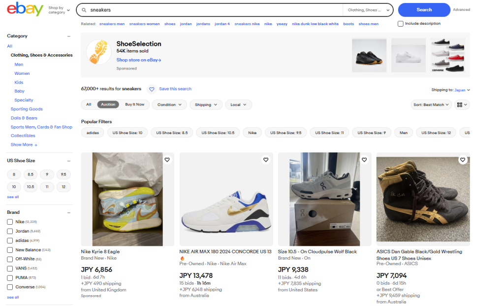Viewport: 504px width, 306px height.
Task: Add Nike Air Max 180 Concorde to watchlist
Action: (x=266, y=160)
